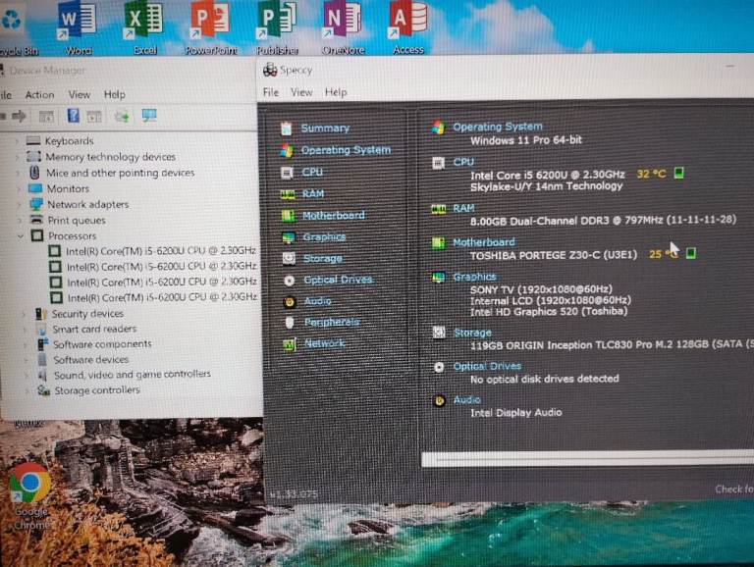Open the Excel desktop shortcut
754x567 pixels.
pos(144,27)
